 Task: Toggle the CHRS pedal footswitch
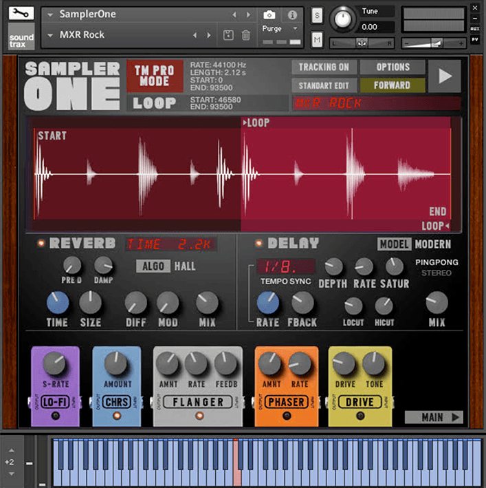pos(117,416)
